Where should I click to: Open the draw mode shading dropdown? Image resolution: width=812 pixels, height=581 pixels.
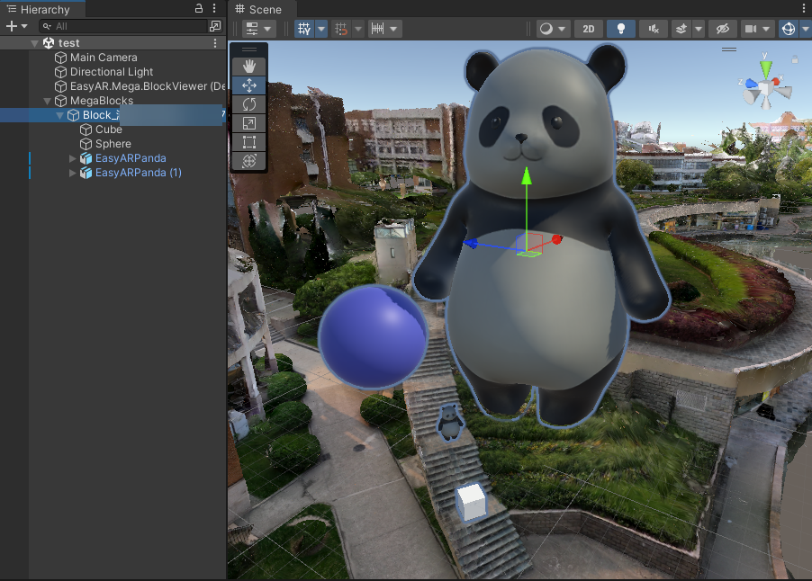coord(552,29)
